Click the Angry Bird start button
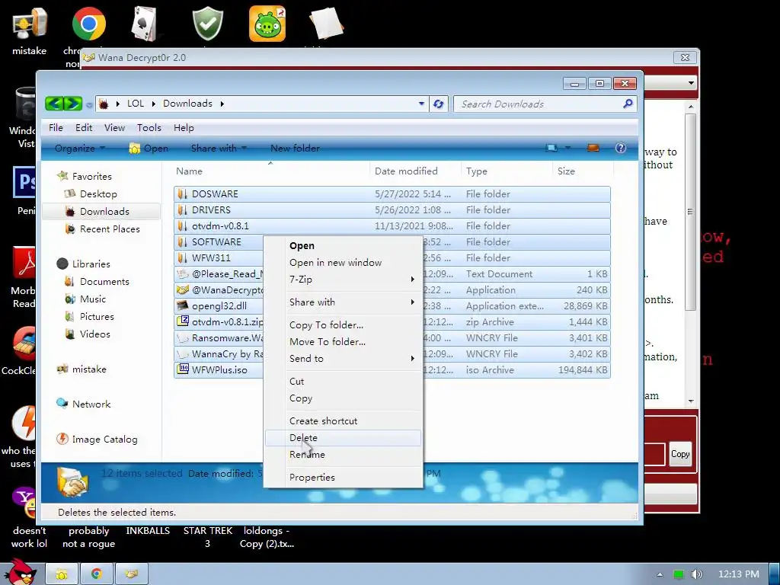 click(21, 573)
